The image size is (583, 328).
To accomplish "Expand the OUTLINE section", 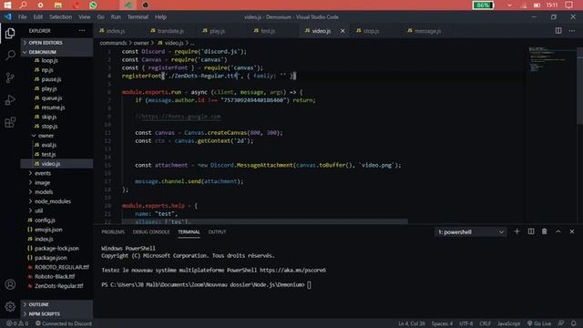I will [56, 304].
